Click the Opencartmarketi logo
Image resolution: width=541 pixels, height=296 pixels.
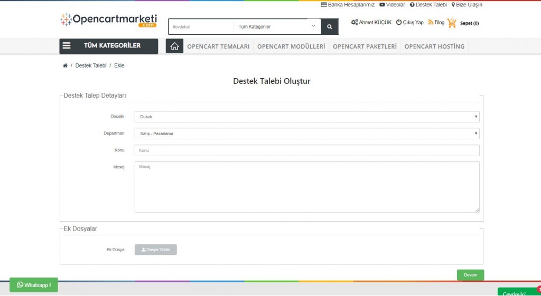click(109, 20)
